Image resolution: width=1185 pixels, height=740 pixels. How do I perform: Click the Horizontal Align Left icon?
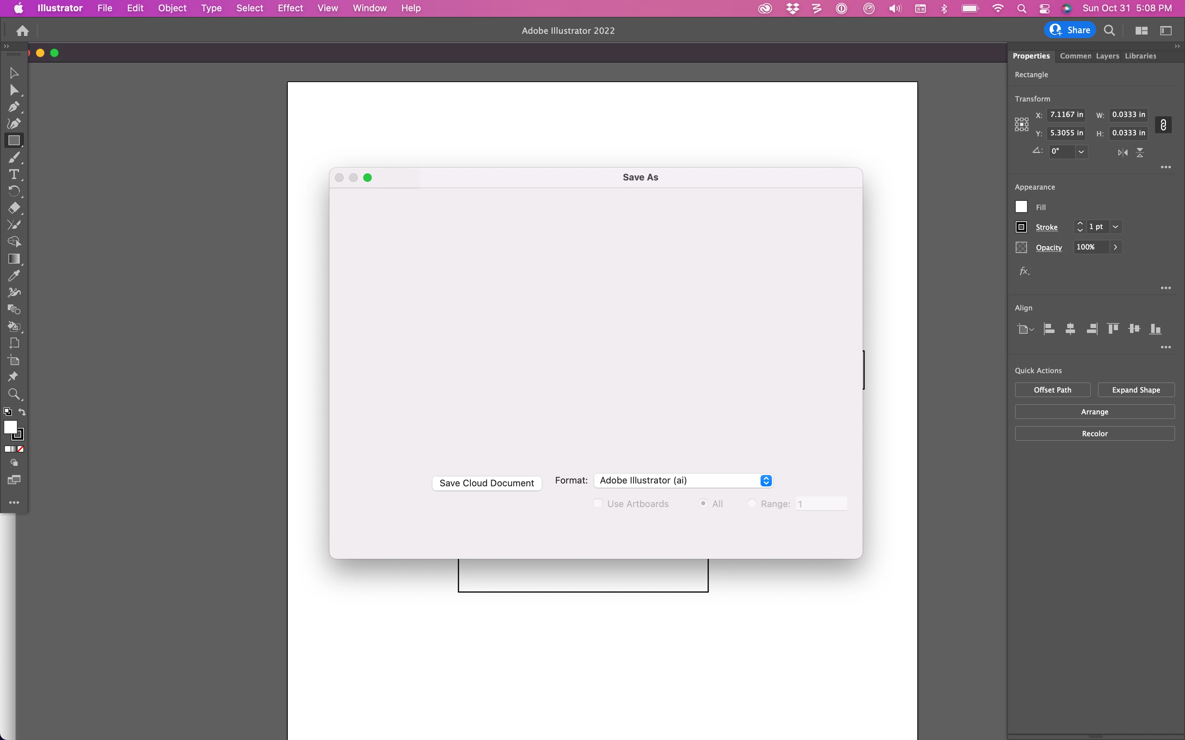pyautogui.click(x=1049, y=329)
